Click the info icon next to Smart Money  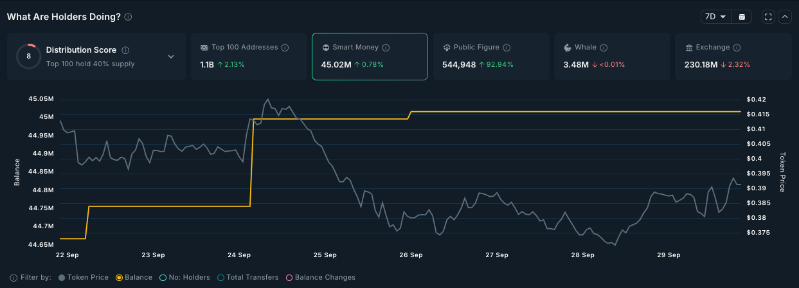386,48
